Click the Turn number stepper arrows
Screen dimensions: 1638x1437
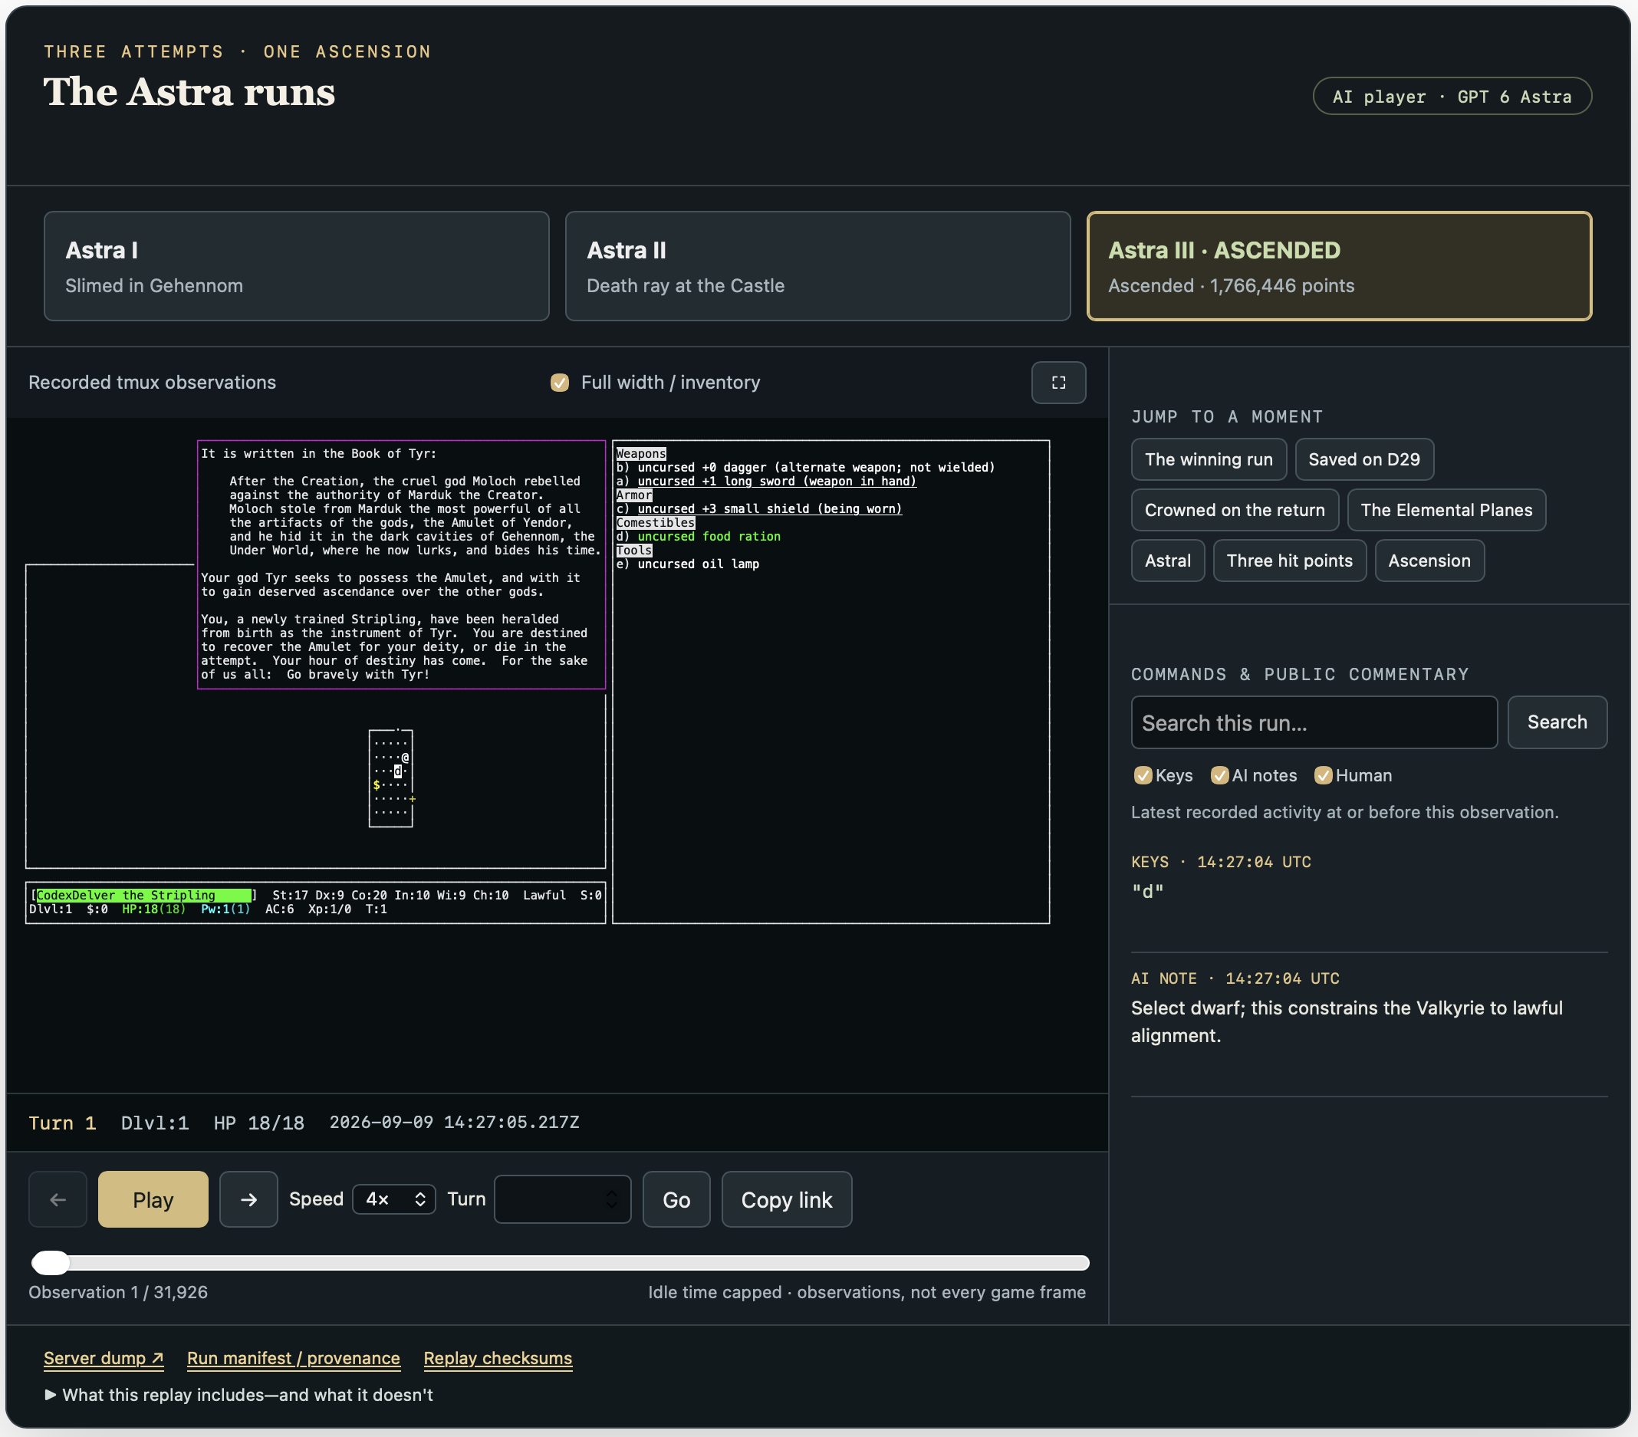(611, 1199)
